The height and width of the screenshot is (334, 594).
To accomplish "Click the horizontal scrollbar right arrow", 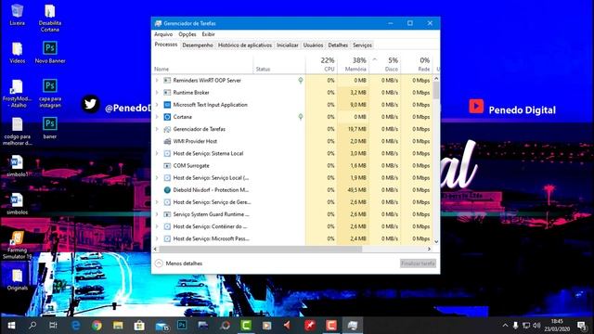I will pyautogui.click(x=429, y=249).
